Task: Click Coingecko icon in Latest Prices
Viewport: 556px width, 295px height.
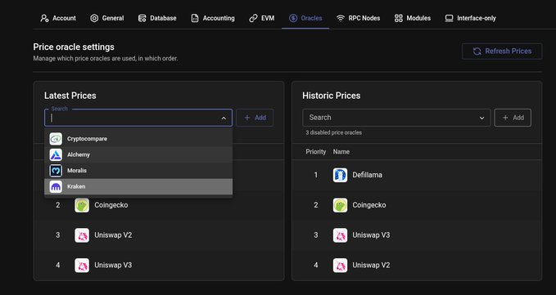Action: click(x=82, y=205)
